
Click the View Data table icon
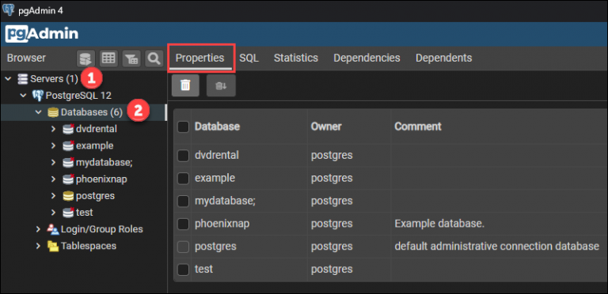(x=108, y=58)
